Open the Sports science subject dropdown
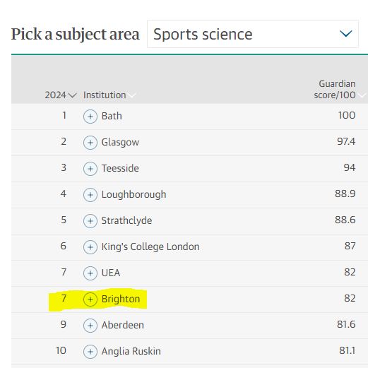This screenshot has width=368, height=368. (253, 34)
